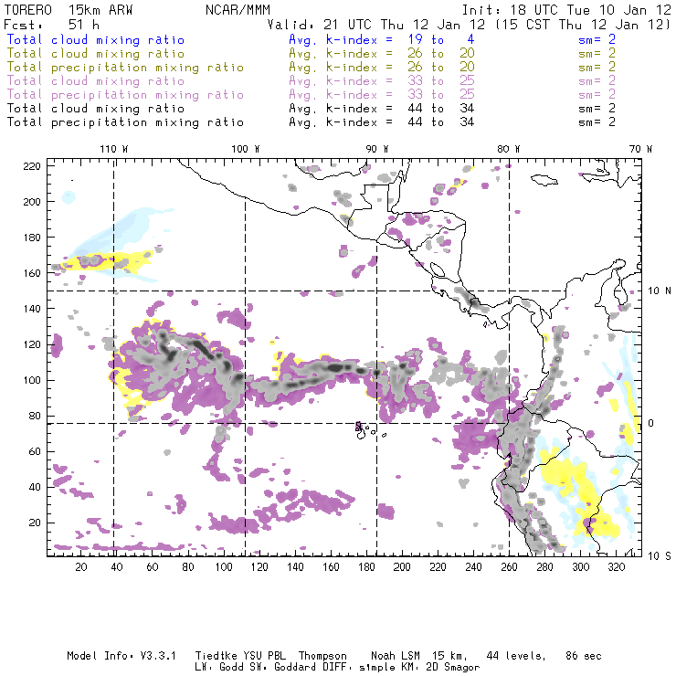Image resolution: width=676 pixels, height=676 pixels.
Task: Click the '10 N' latitude label
Action: point(660,291)
